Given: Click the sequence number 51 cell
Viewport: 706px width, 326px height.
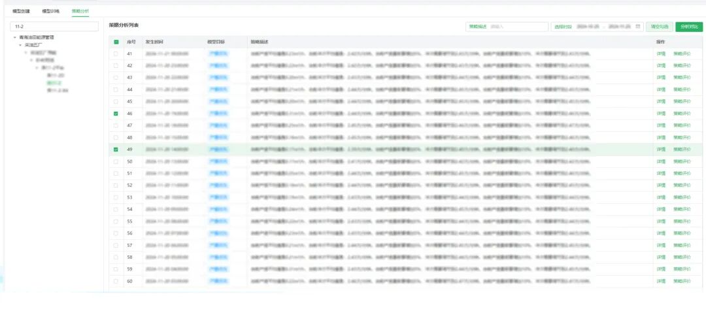Looking at the screenshot, I should [129, 173].
